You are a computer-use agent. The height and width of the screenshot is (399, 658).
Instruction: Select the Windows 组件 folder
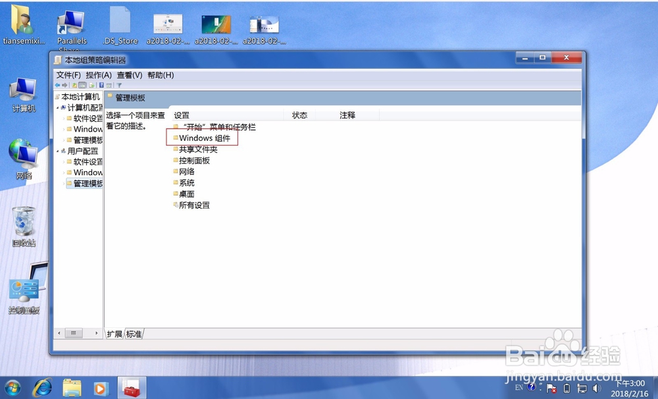[x=202, y=138]
